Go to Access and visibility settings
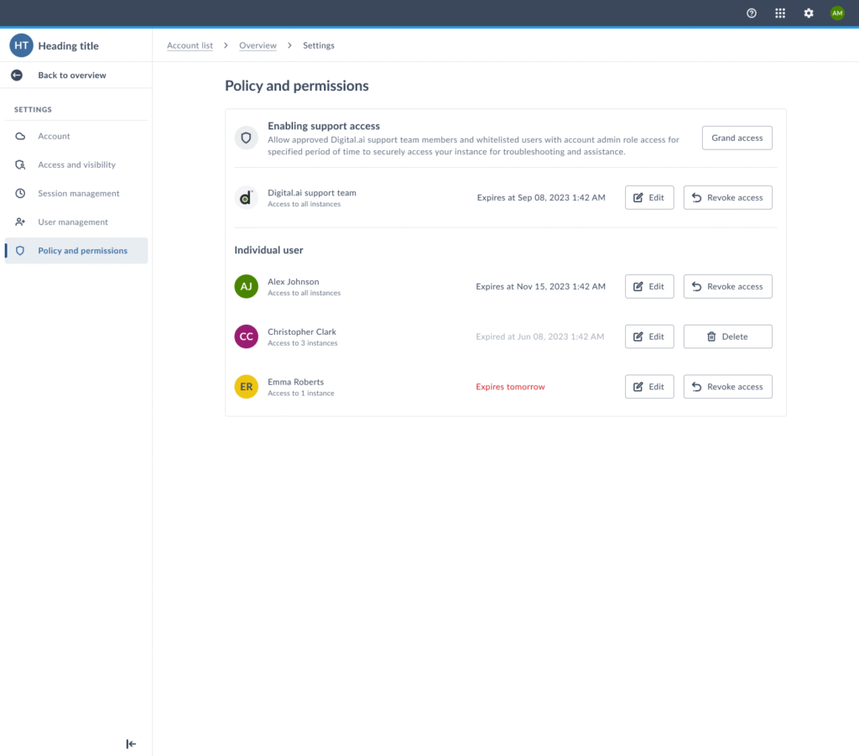 coord(76,165)
